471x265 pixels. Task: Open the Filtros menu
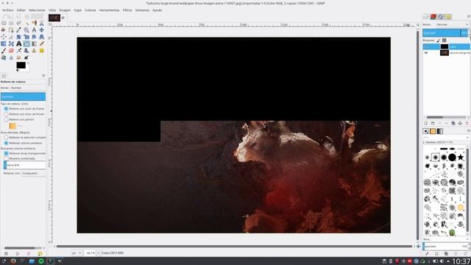tap(127, 10)
